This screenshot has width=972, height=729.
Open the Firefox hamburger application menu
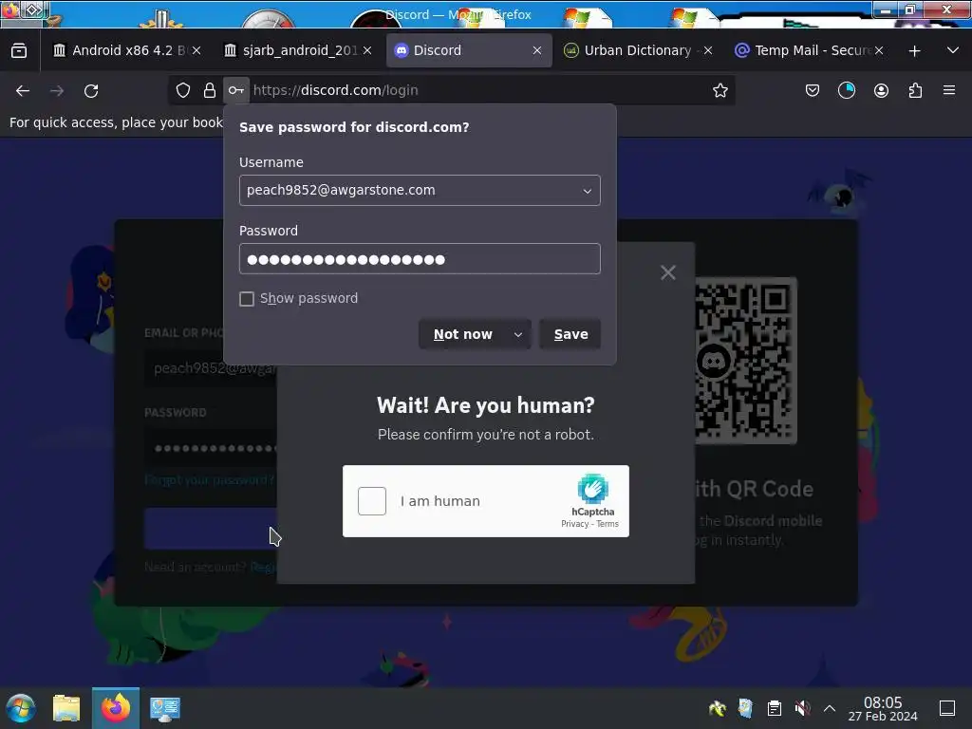coord(949,90)
